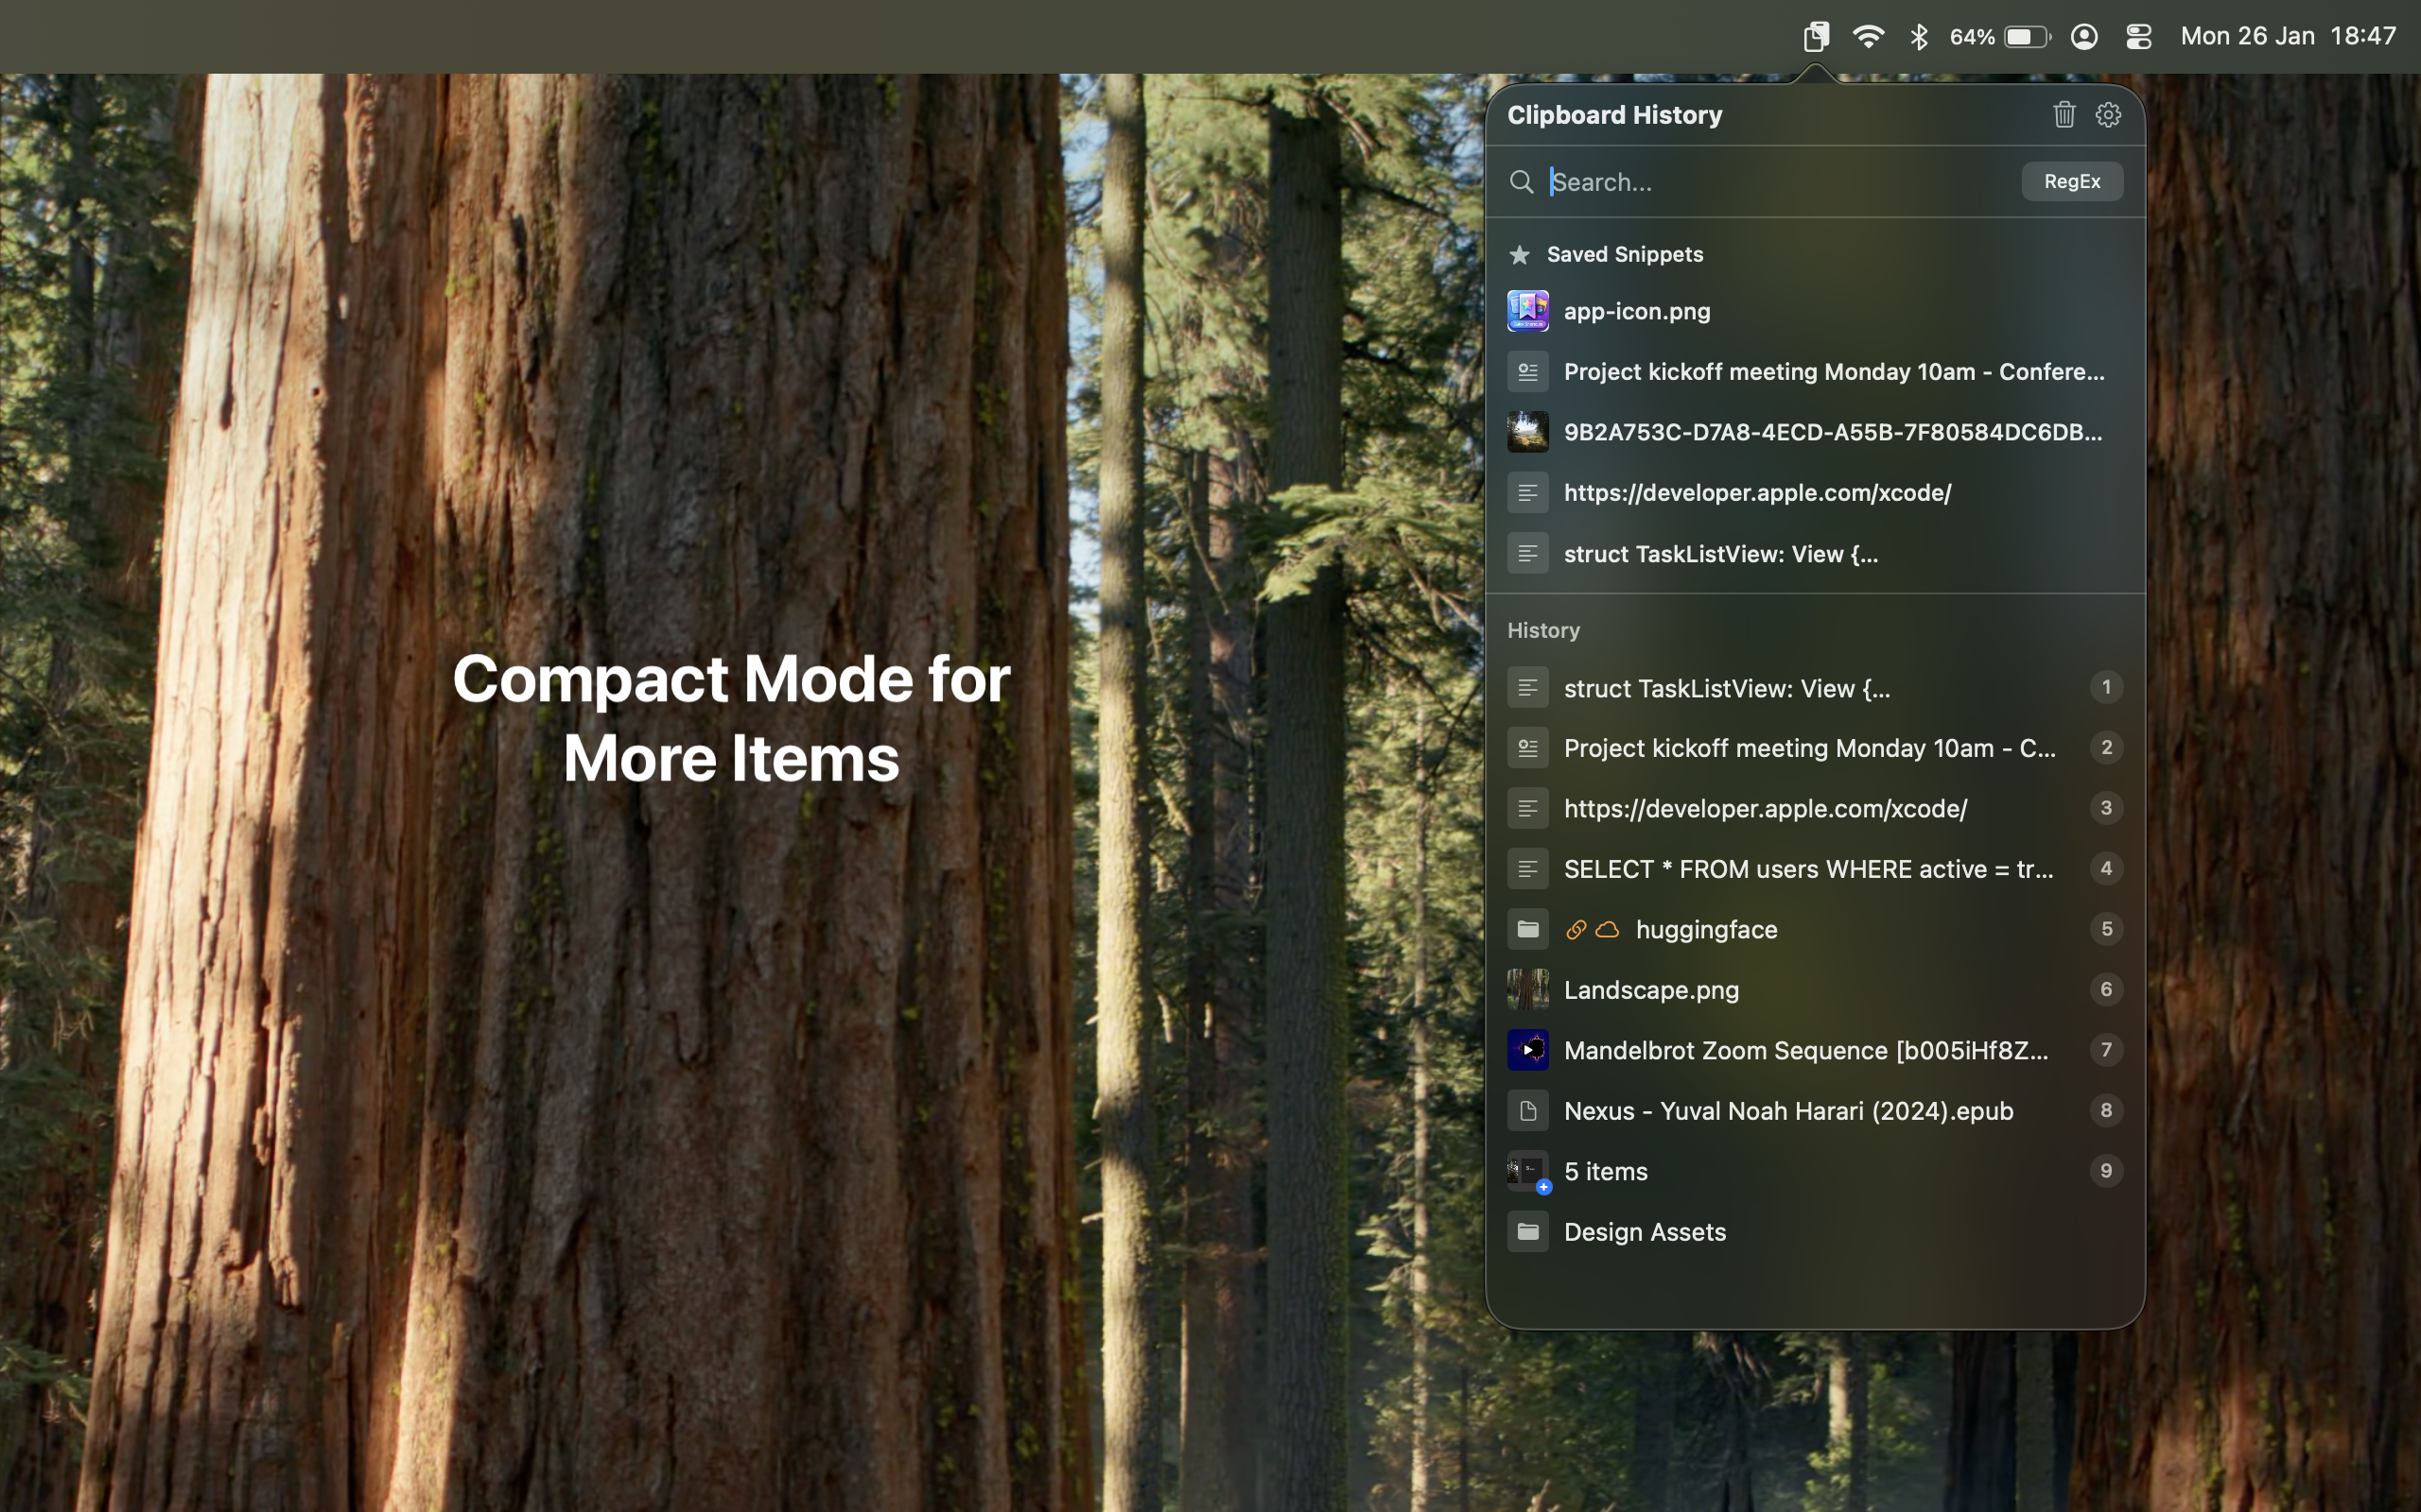Viewport: 2421px width, 1512px height.
Task: Open Clipboard History settings with the gear icon
Action: coord(2108,114)
